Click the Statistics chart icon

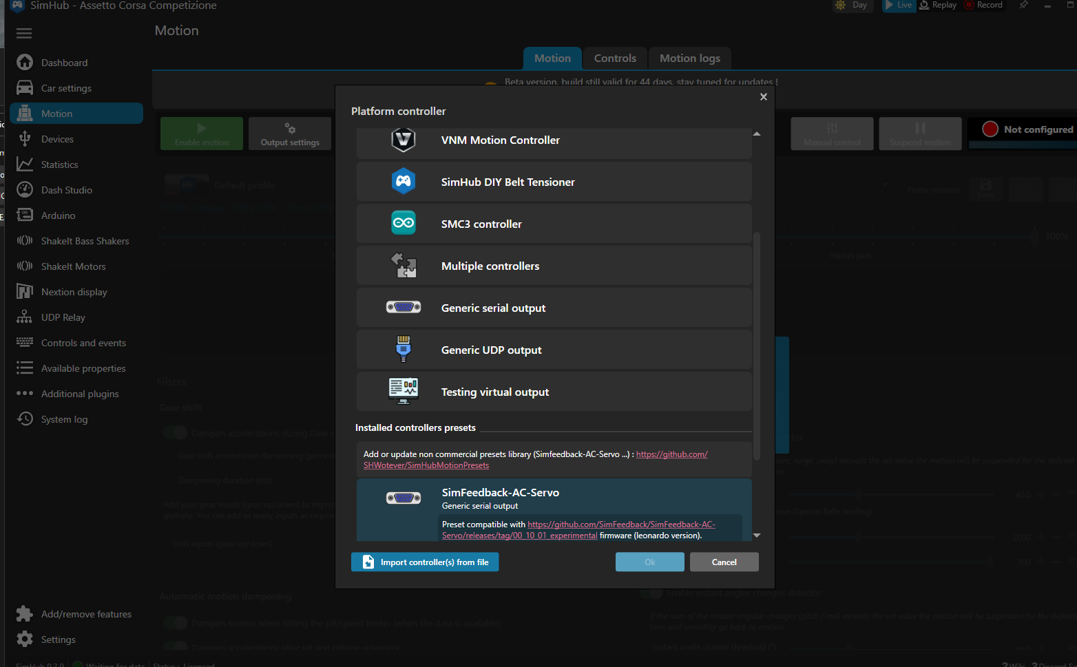pos(25,165)
